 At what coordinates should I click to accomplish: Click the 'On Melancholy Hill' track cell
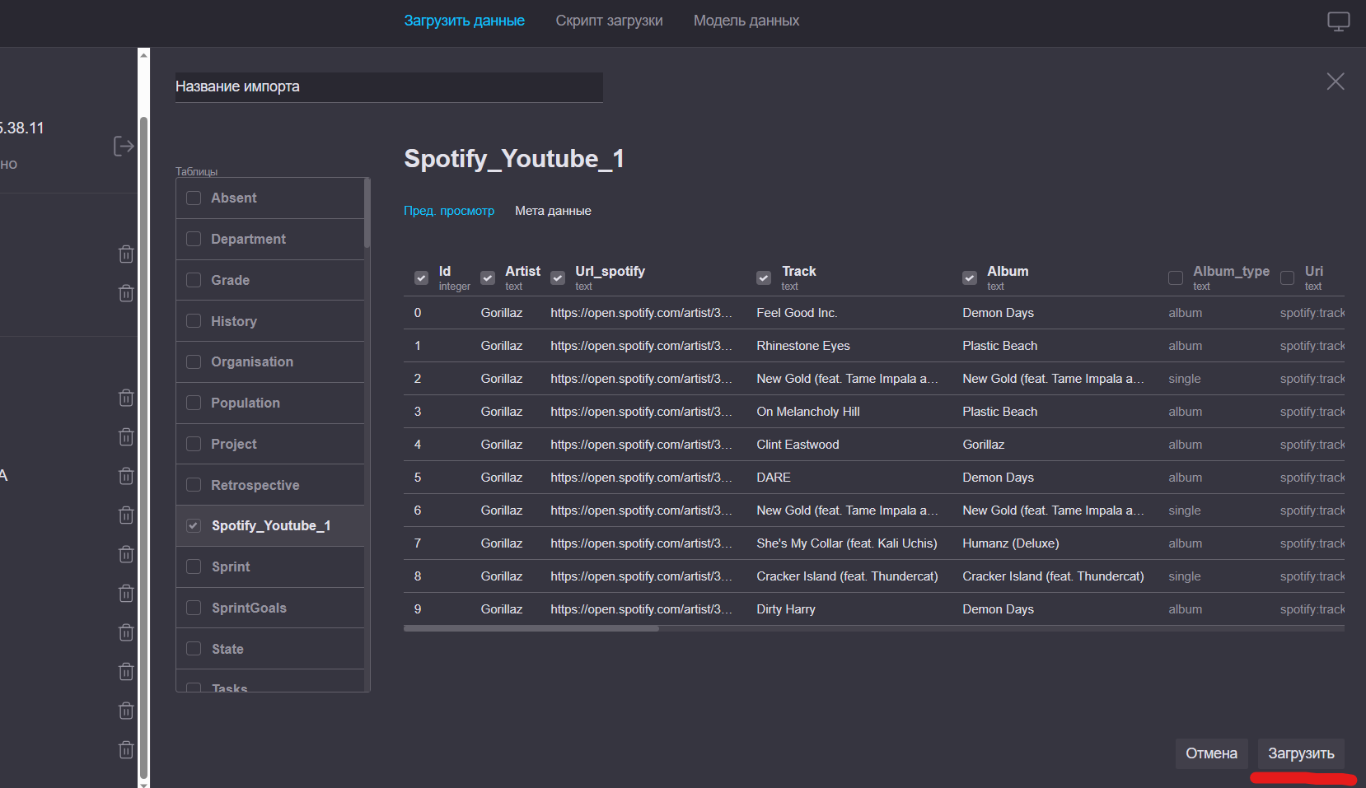pyautogui.click(x=808, y=412)
